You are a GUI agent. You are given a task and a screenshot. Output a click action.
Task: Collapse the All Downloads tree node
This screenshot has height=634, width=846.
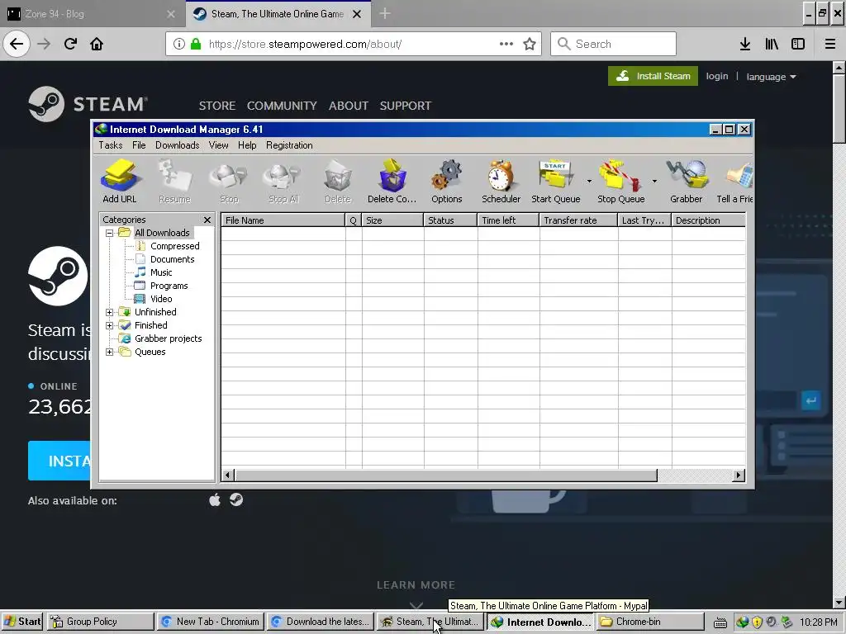(110, 233)
